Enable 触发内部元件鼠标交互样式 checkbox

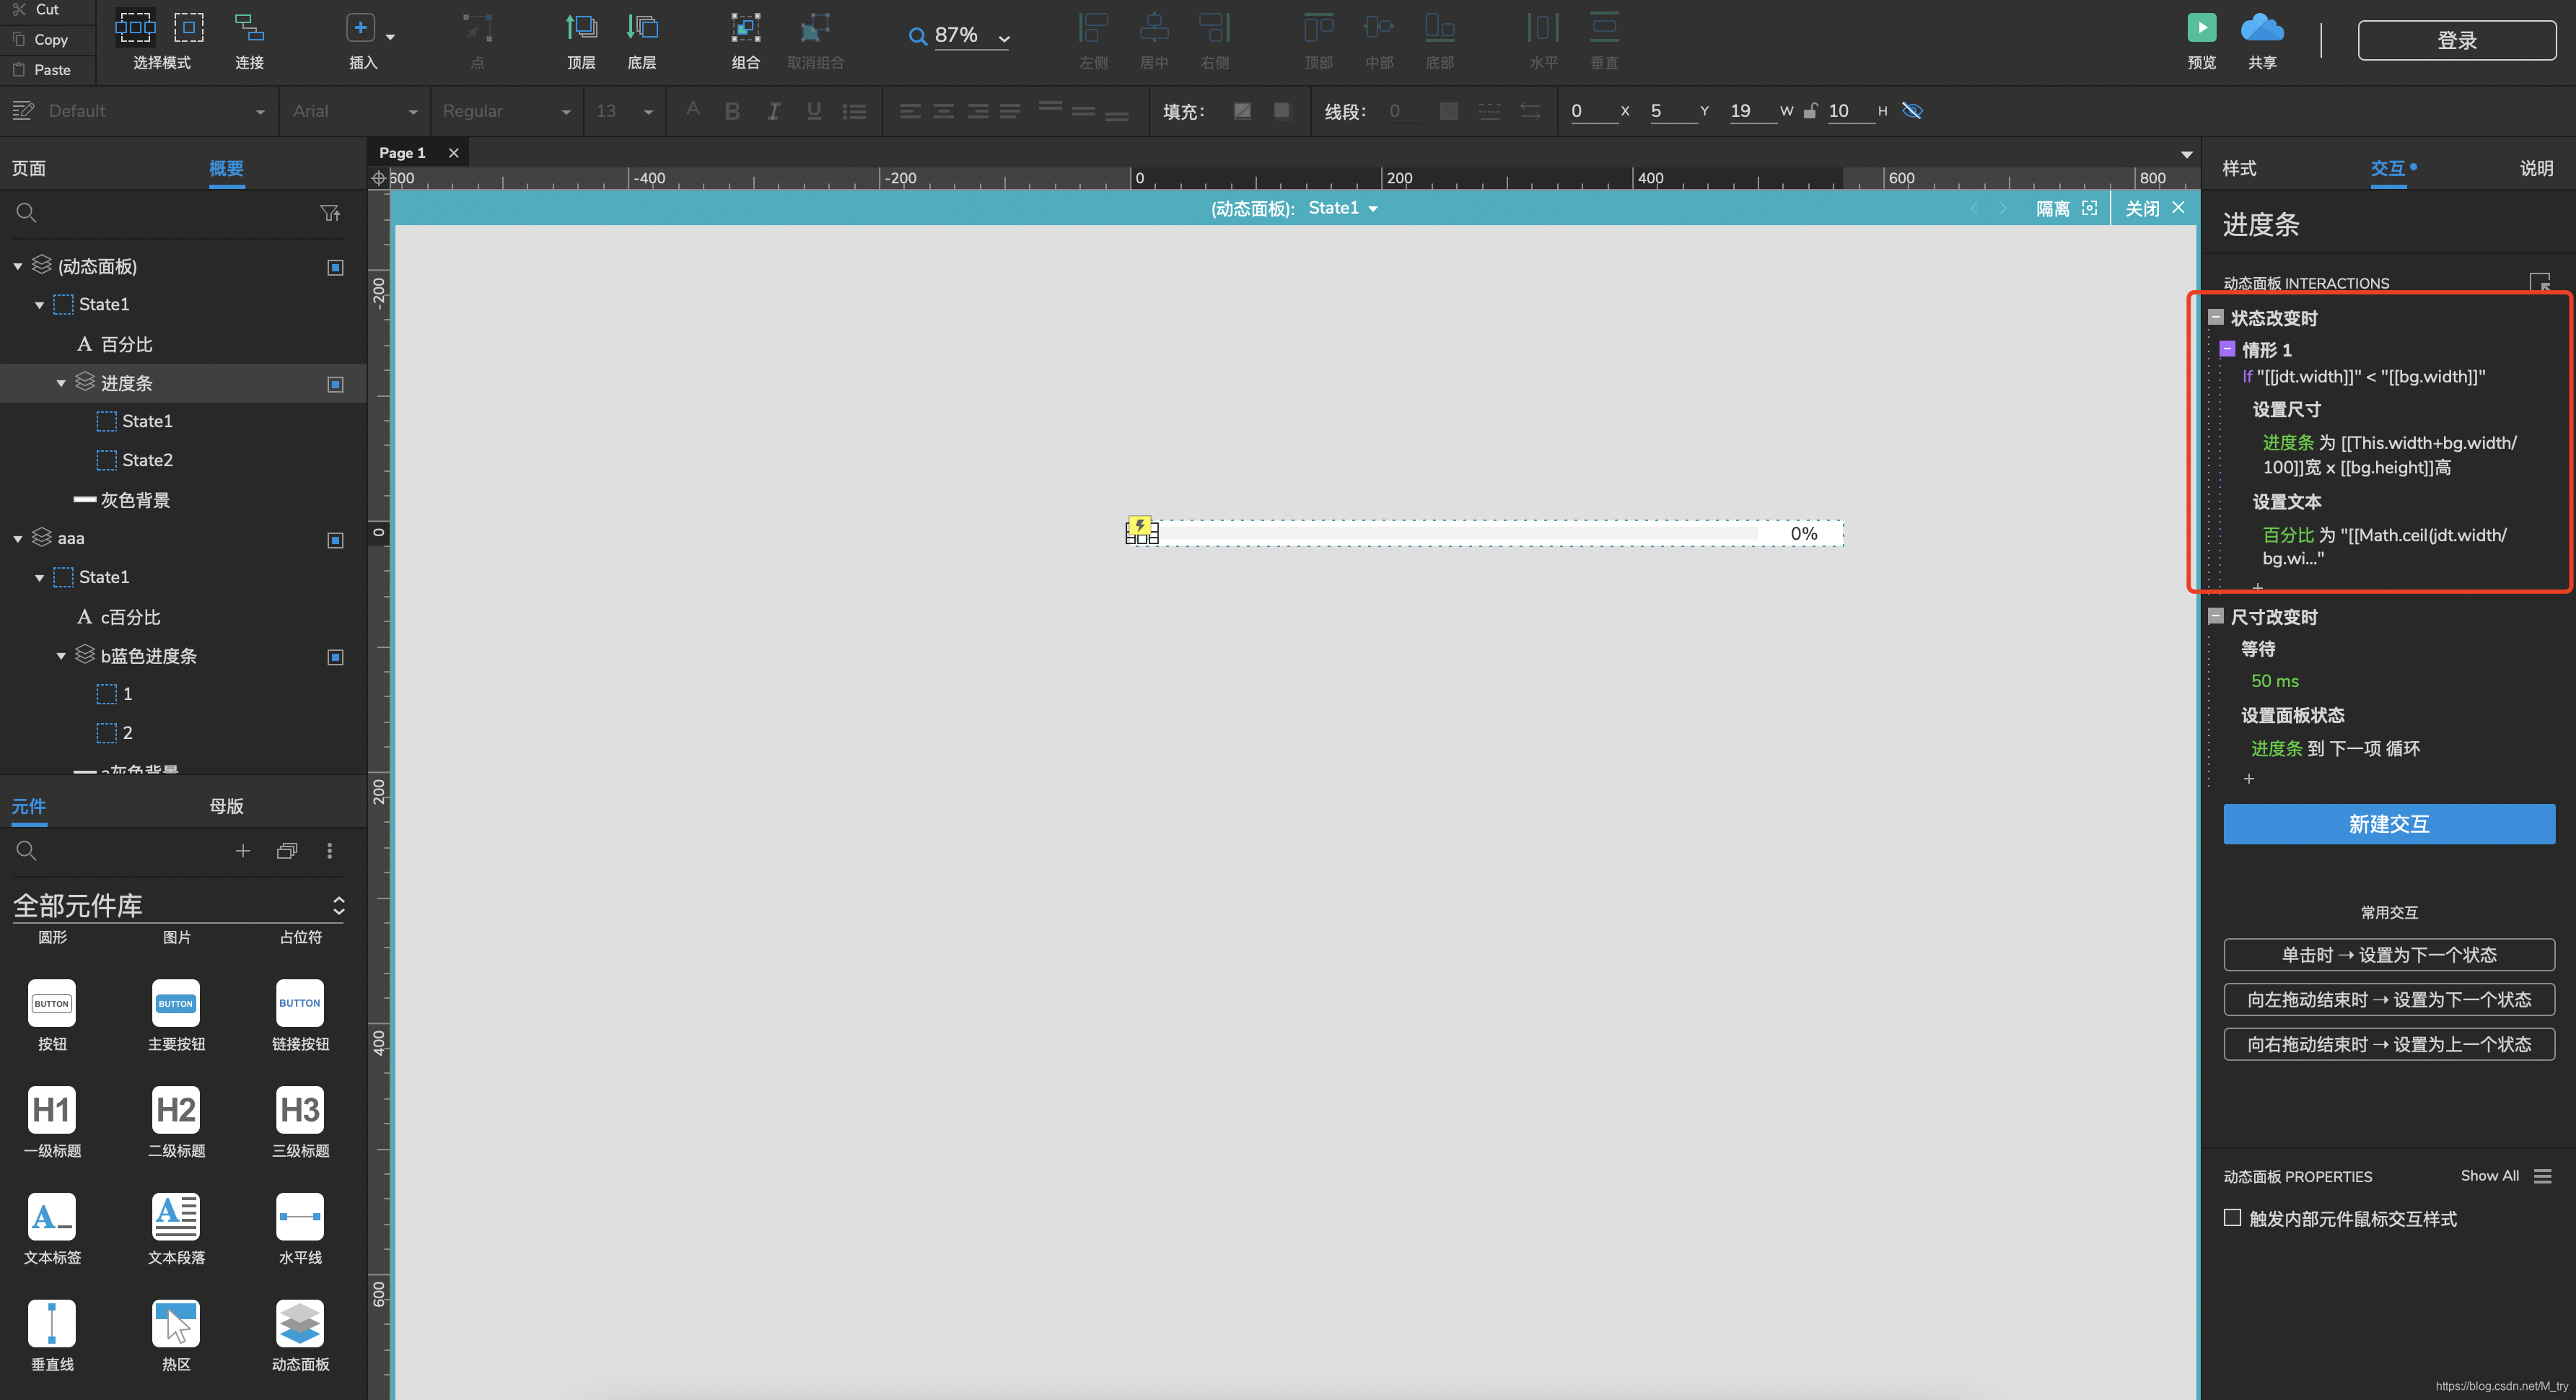point(2232,1217)
